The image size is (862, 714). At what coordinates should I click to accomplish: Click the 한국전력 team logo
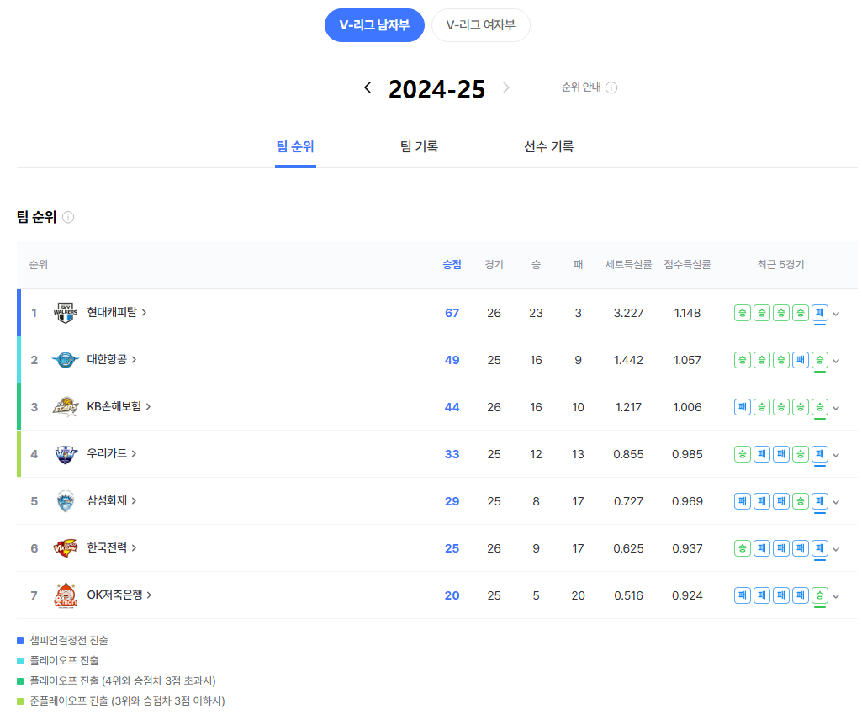pos(66,547)
